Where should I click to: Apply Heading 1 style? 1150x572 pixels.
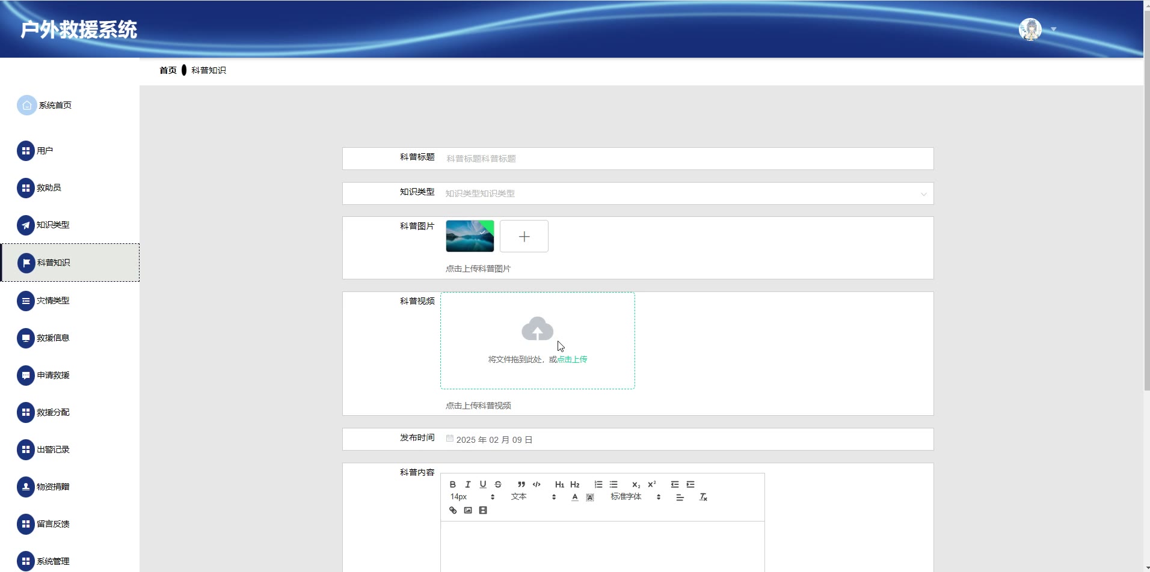point(559,484)
